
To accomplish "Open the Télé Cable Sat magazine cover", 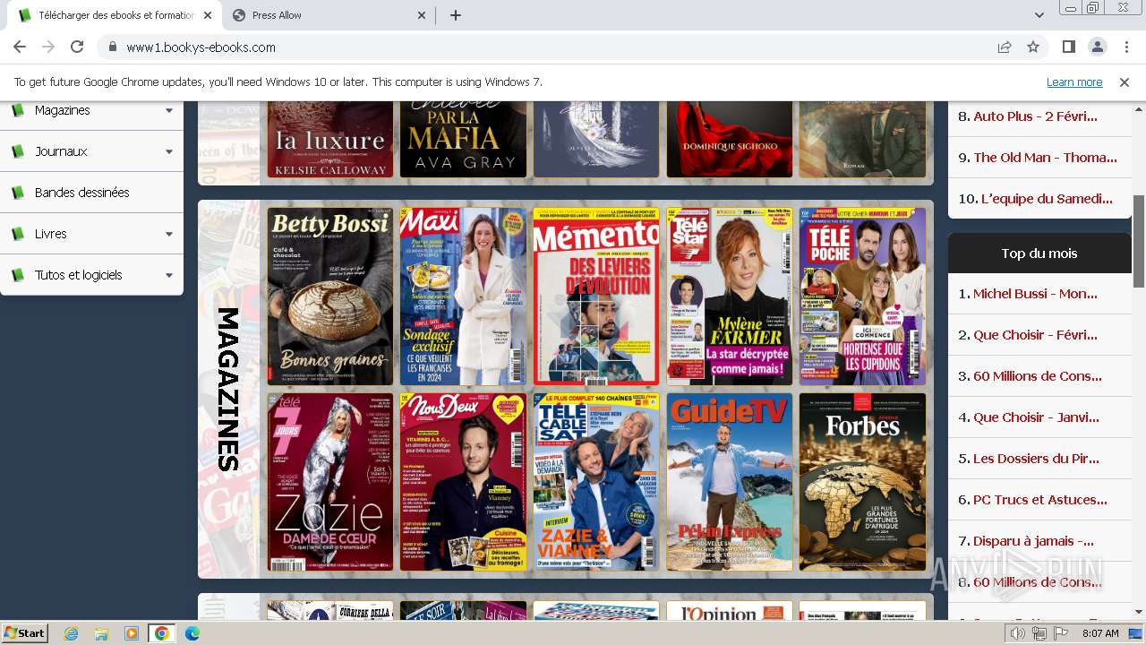I will click(x=596, y=482).
